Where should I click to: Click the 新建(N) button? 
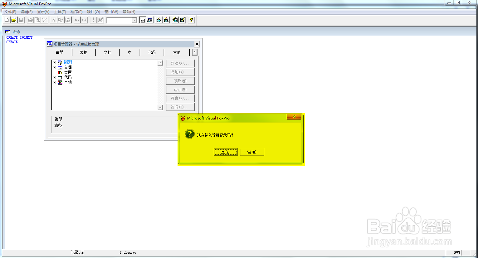coord(180,63)
